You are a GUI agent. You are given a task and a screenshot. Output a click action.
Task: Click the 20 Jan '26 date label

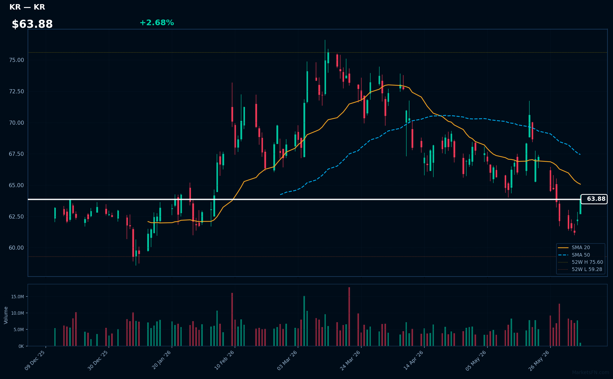click(162, 360)
